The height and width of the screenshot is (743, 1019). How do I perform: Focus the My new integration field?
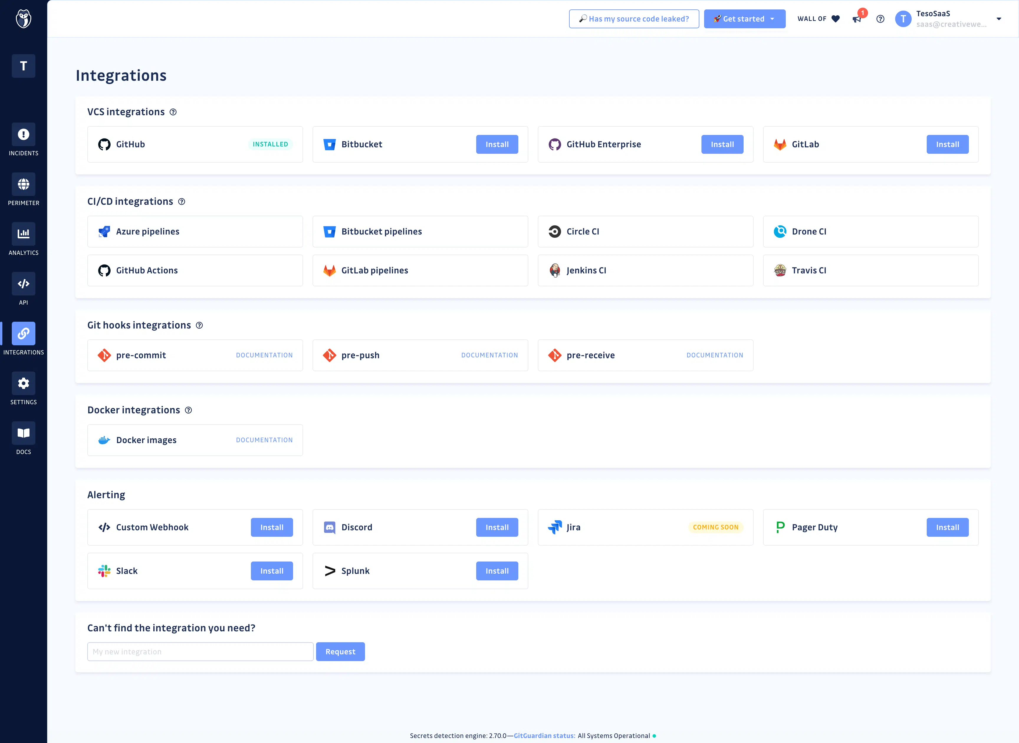(x=200, y=652)
